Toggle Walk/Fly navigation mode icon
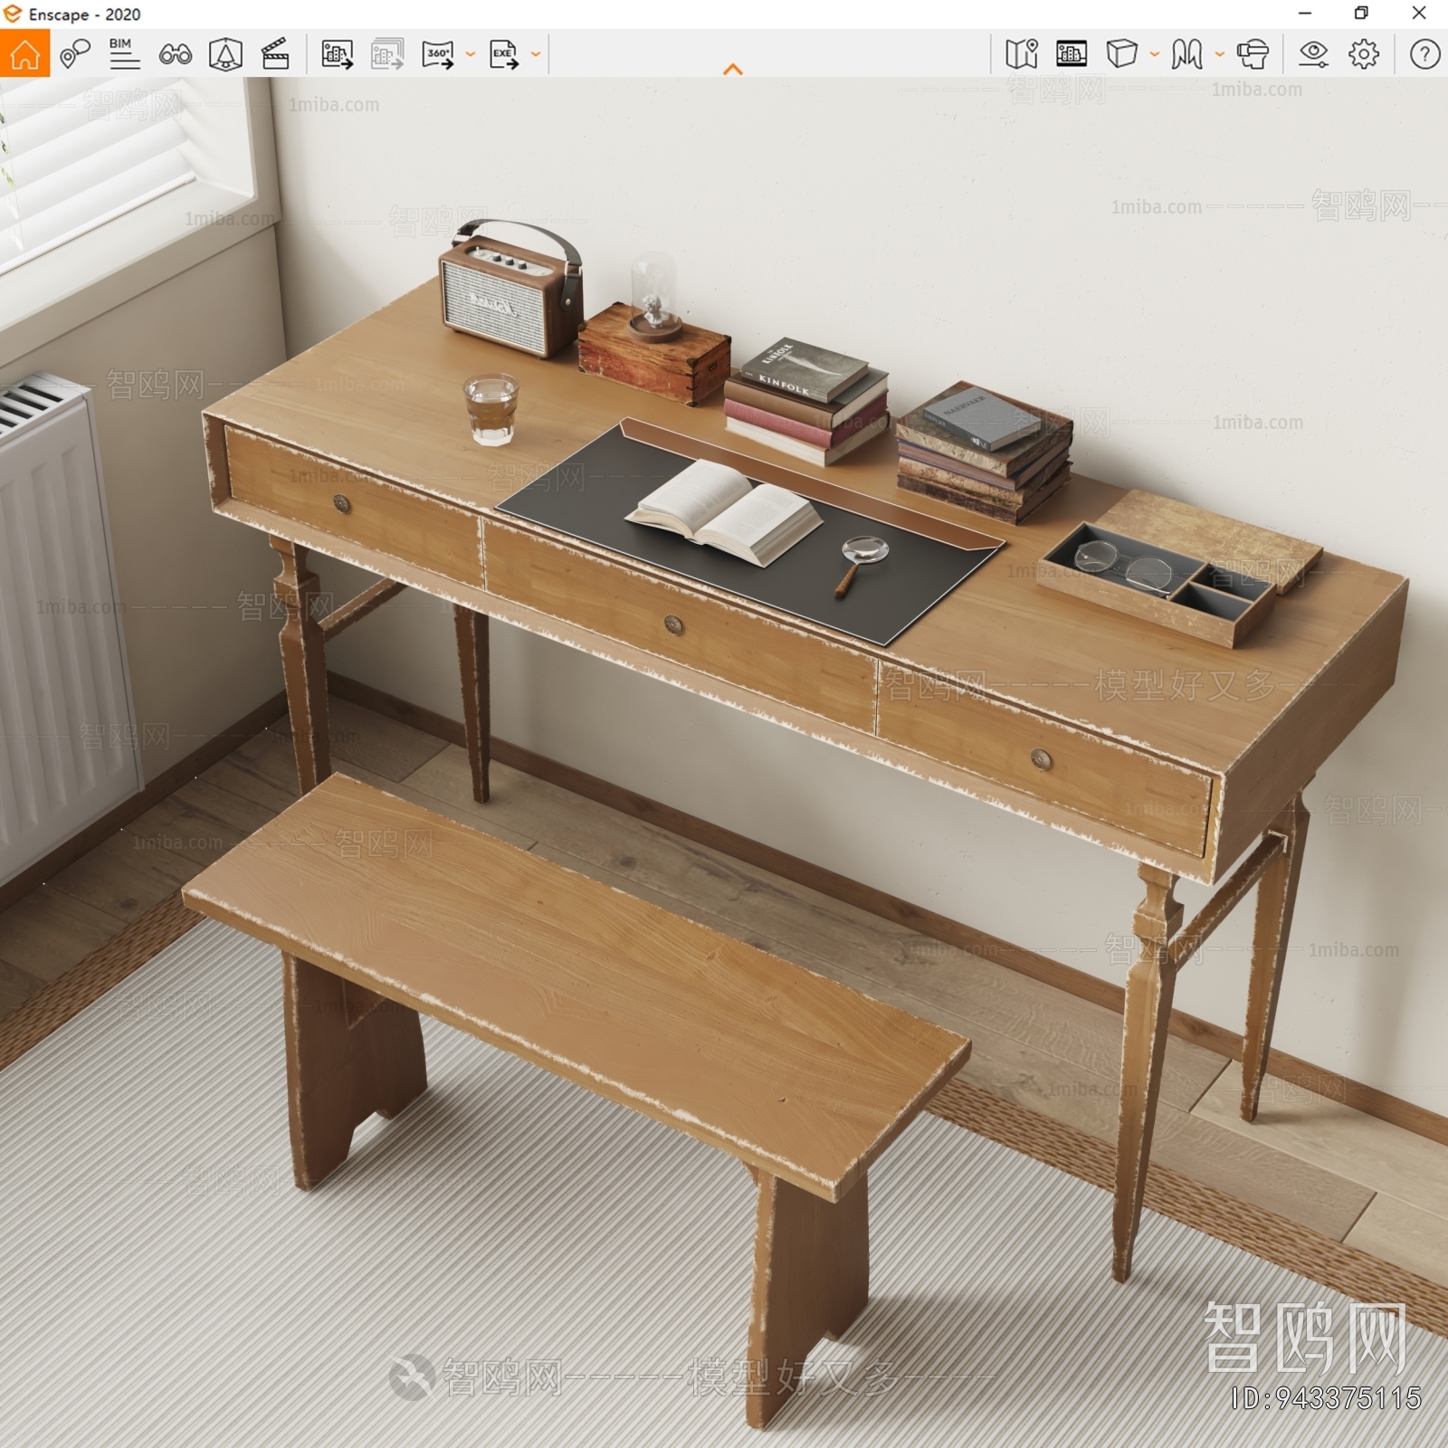This screenshot has width=1448, height=1448. tap(1186, 53)
